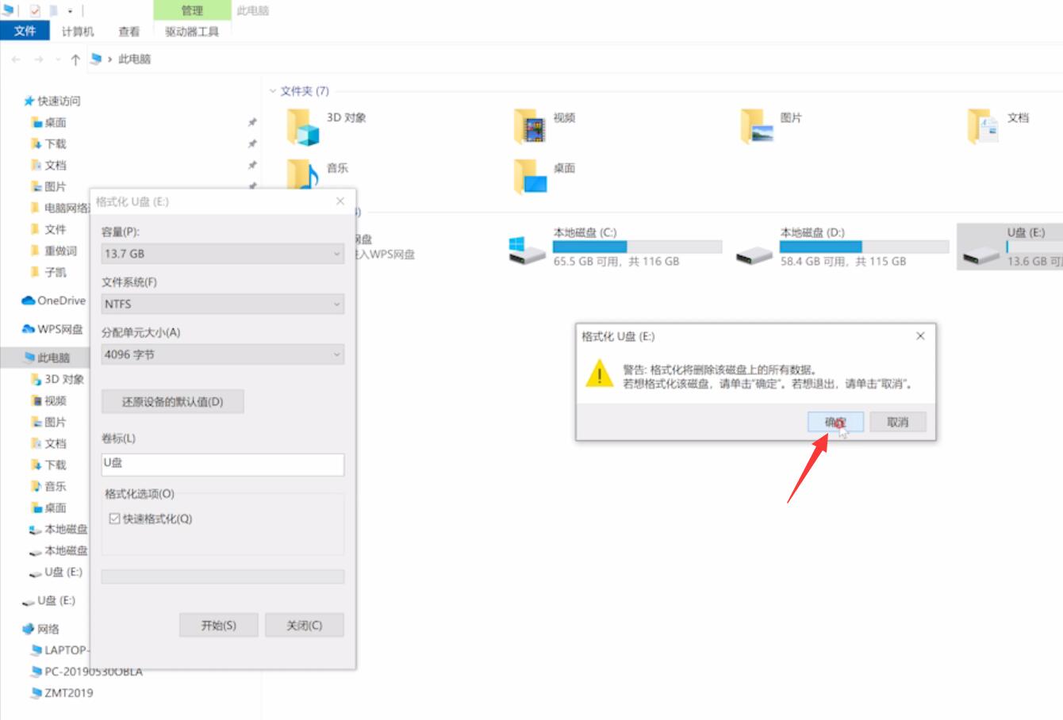Screen dimensions: 1063x720
Task: Click the 开始(S) button in format dialog
Action: click(219, 625)
